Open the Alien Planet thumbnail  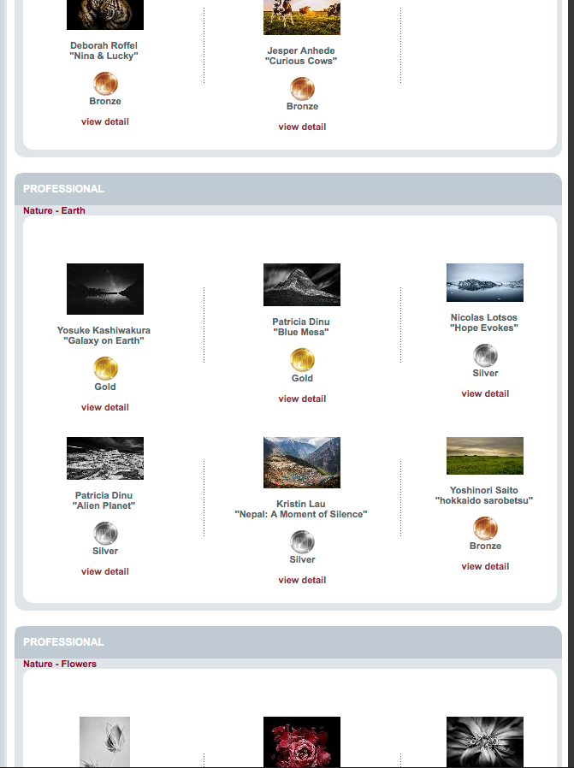click(x=105, y=458)
